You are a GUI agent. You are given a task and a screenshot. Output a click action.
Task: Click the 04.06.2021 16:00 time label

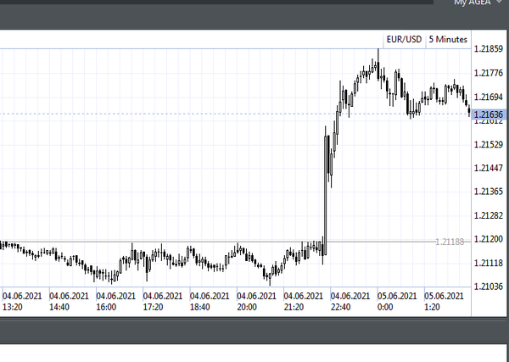coord(115,301)
